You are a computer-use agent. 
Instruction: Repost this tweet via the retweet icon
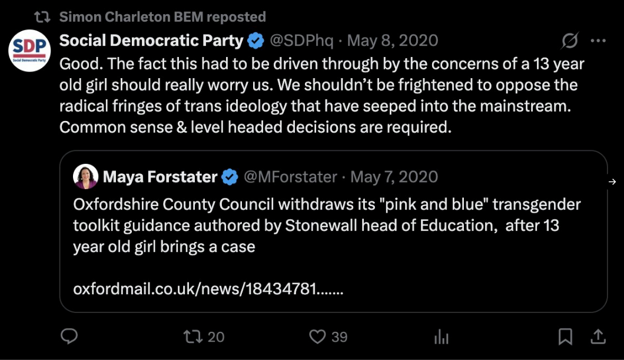[192, 337]
